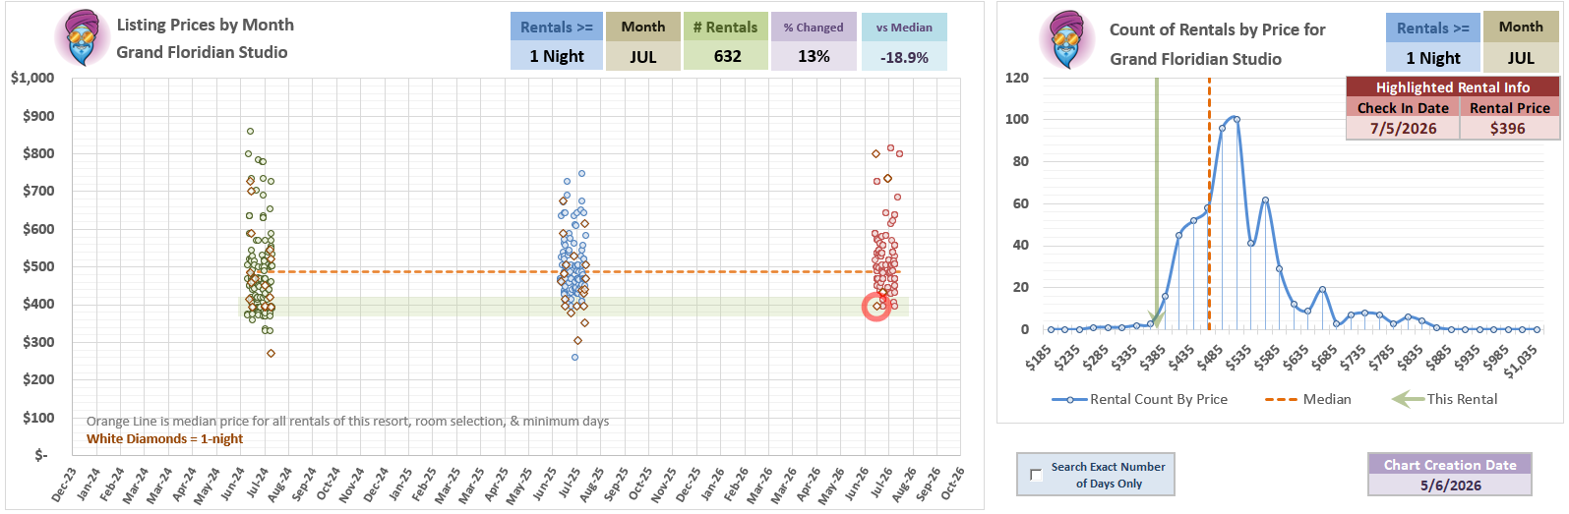Screen dimensions: 1569x514
Task: Click the Check In Date 7/5/2026 cell
Action: point(1403,129)
